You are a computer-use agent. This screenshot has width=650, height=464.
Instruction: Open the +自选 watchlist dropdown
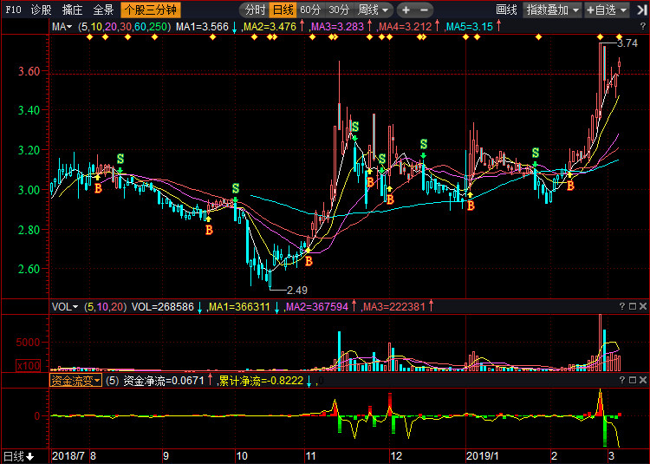pyautogui.click(x=607, y=10)
